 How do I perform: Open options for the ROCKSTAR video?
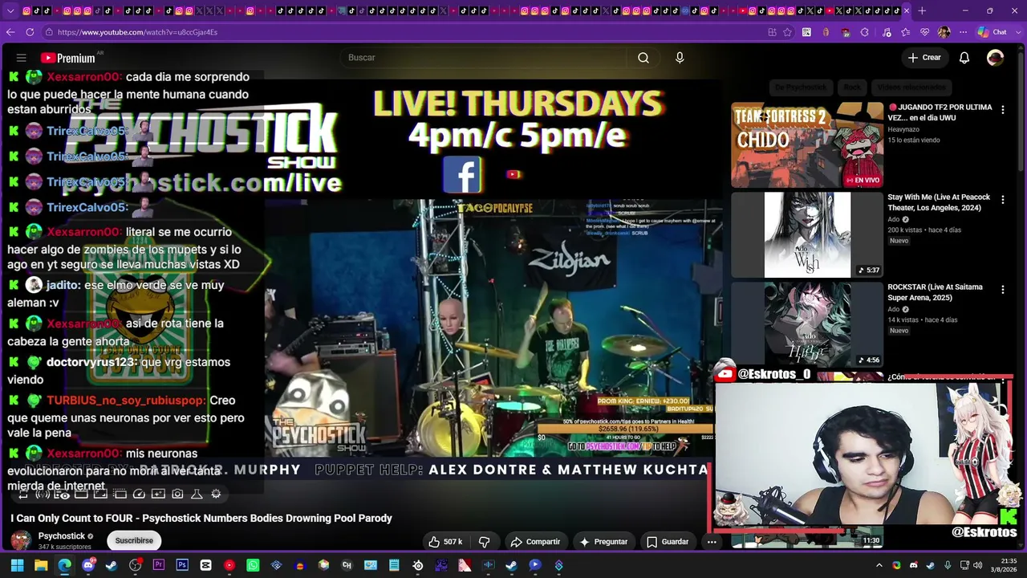point(1002,290)
